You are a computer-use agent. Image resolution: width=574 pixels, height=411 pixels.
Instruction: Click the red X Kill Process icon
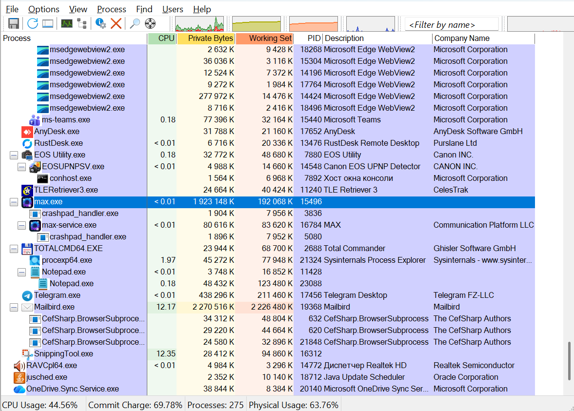point(116,24)
